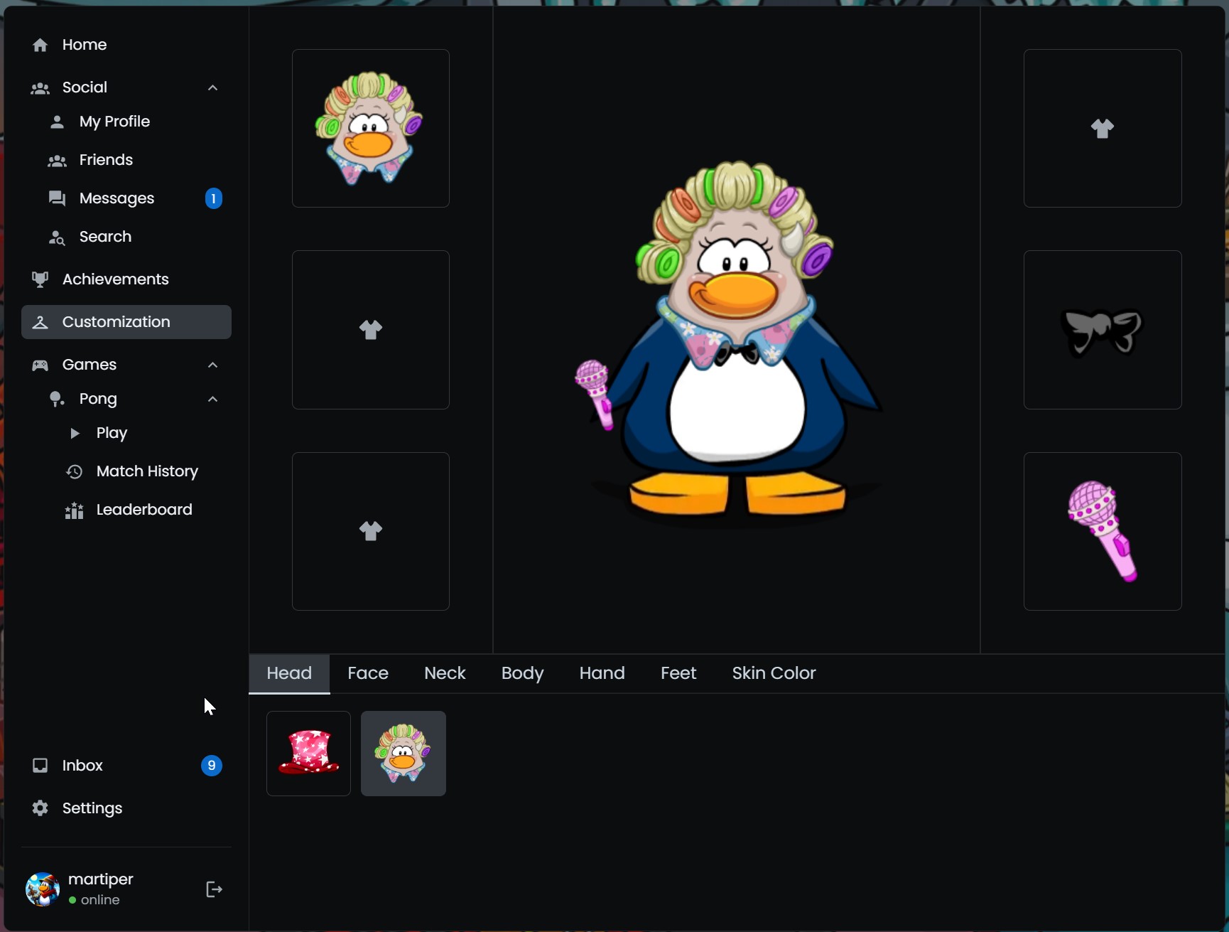
Task: Collapse the Social section chevron
Action: (x=212, y=87)
